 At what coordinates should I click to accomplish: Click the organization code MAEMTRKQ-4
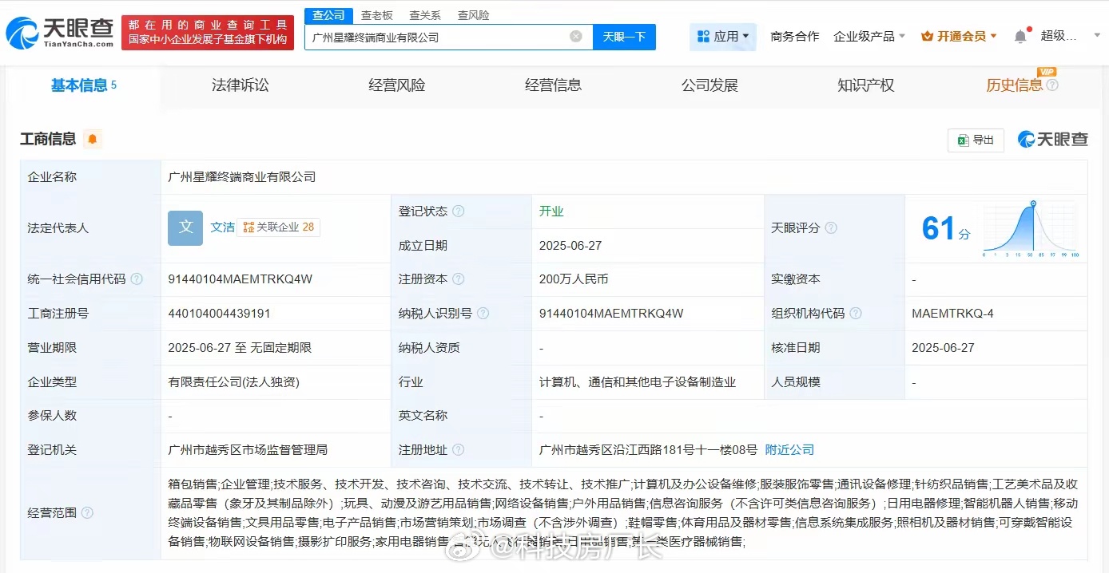[x=952, y=314]
